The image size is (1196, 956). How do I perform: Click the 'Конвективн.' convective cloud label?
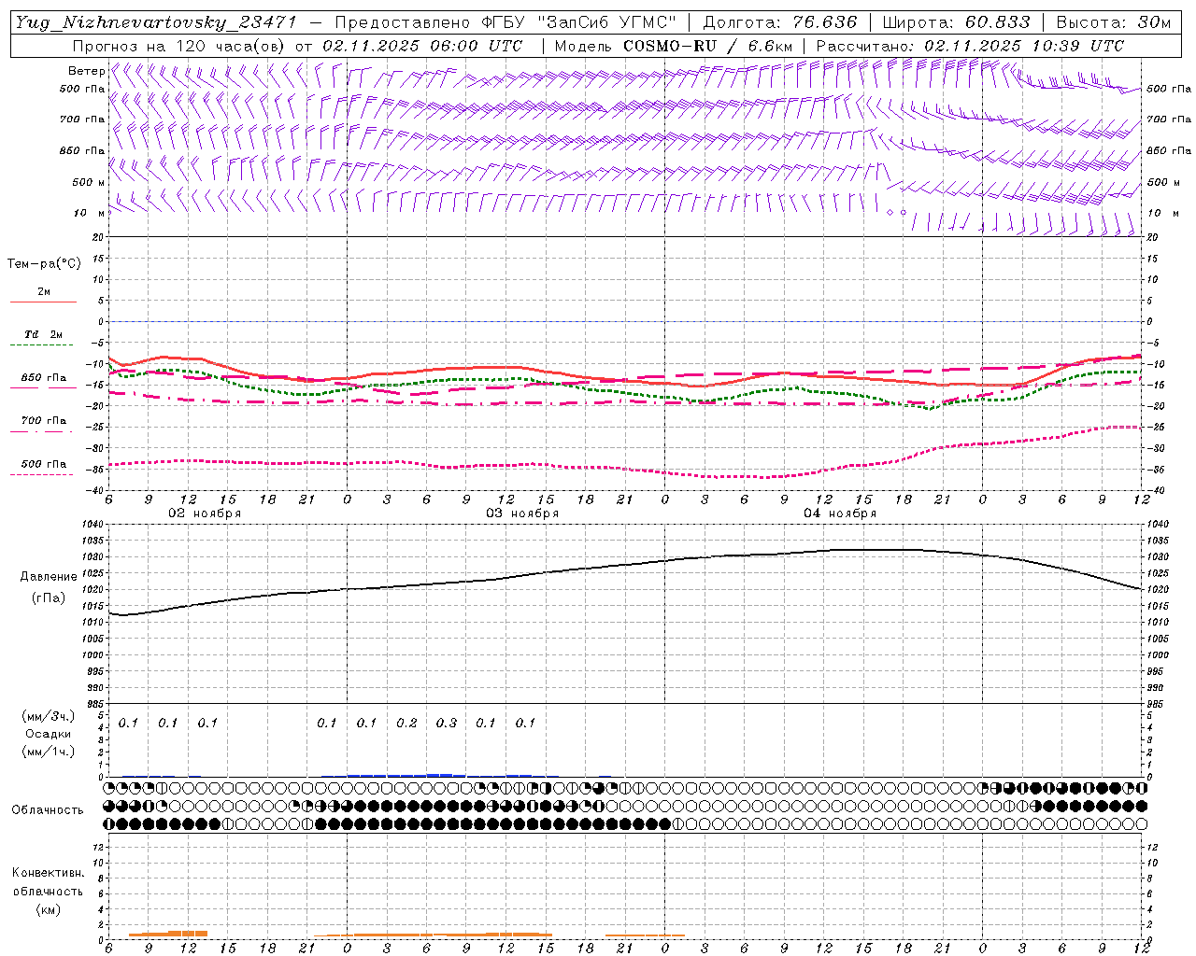48,873
